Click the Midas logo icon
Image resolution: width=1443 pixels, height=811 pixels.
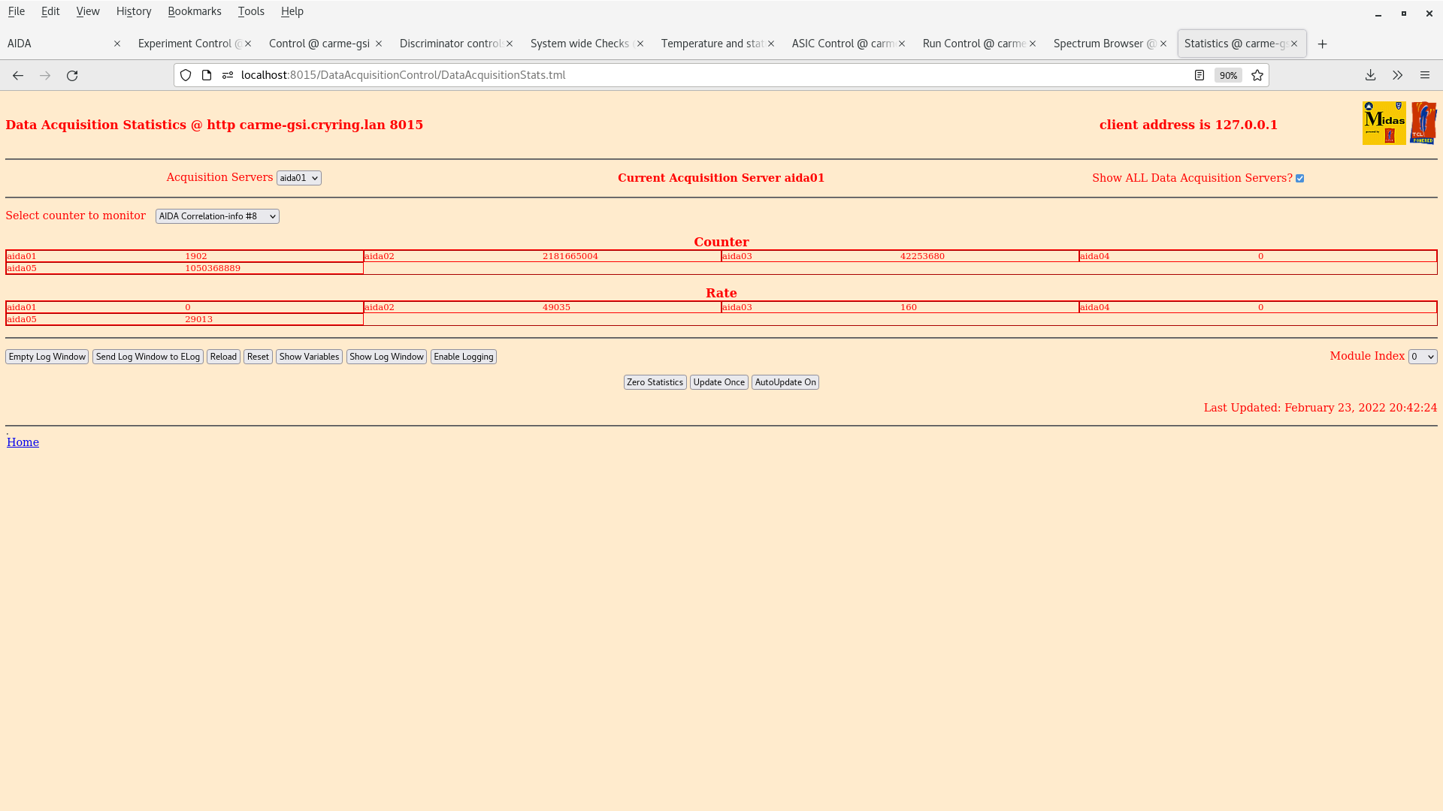point(1384,123)
